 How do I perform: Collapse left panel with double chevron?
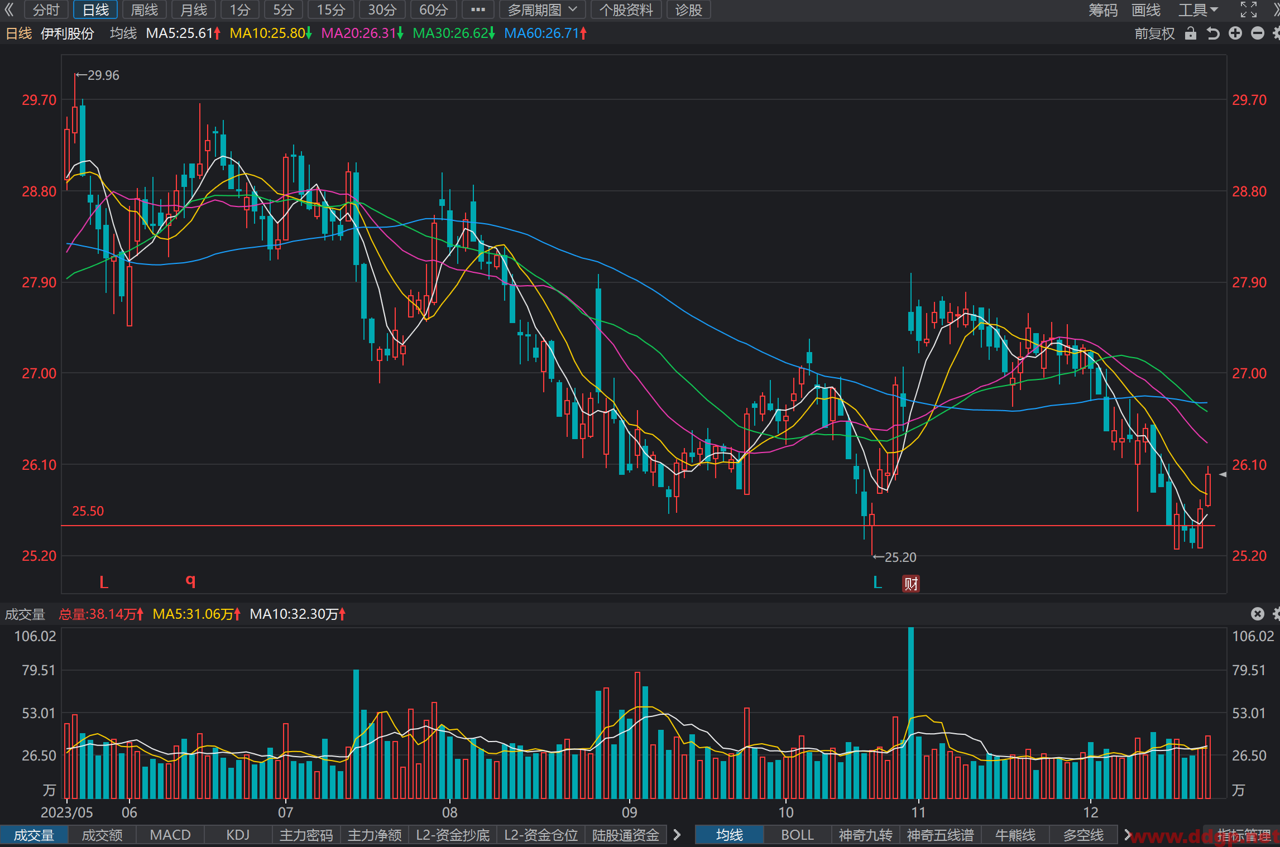click(9, 9)
